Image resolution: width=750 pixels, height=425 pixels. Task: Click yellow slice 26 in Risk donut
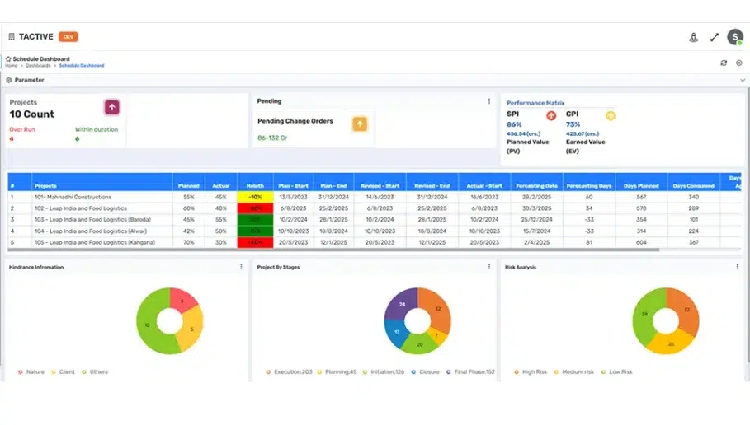pyautogui.click(x=671, y=343)
